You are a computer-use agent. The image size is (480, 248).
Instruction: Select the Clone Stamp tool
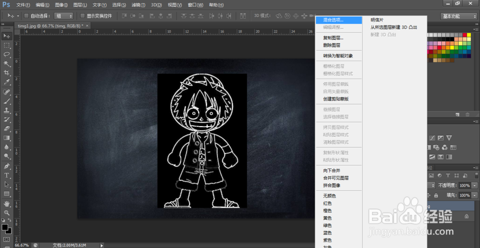coord(7,110)
